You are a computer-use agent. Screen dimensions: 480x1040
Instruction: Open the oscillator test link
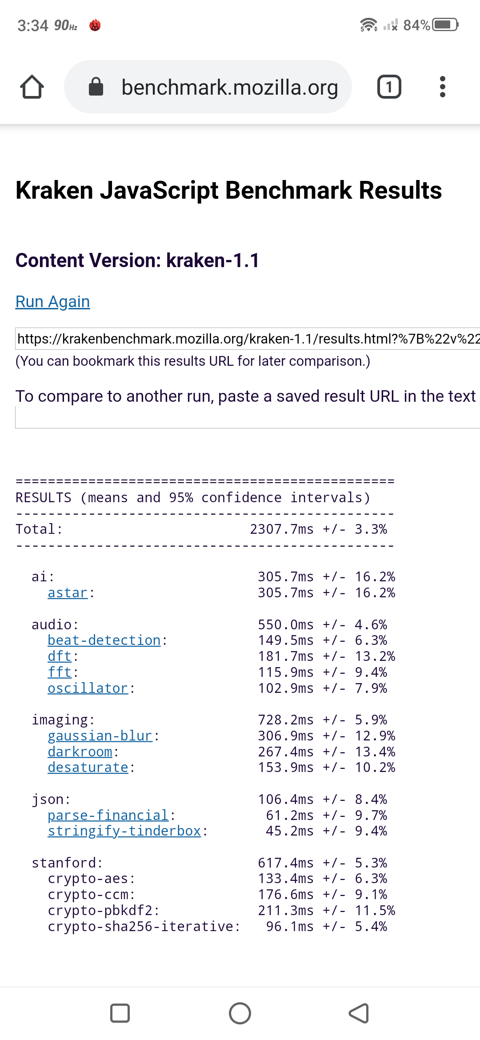pyautogui.click(x=88, y=688)
